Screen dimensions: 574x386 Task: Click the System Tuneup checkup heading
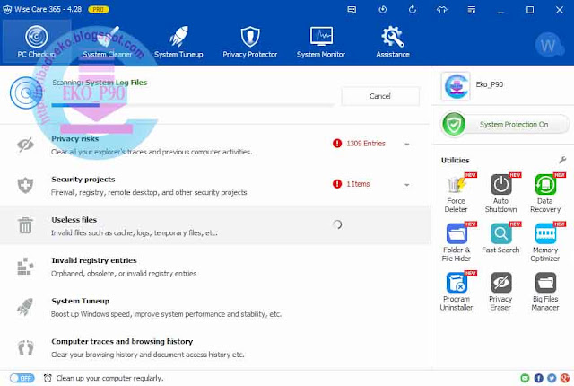point(80,301)
